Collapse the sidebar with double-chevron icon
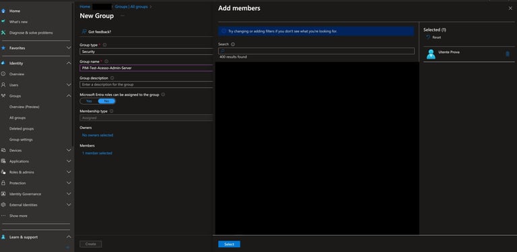The width and height of the screenshot is (517, 252). pyautogui.click(x=68, y=247)
